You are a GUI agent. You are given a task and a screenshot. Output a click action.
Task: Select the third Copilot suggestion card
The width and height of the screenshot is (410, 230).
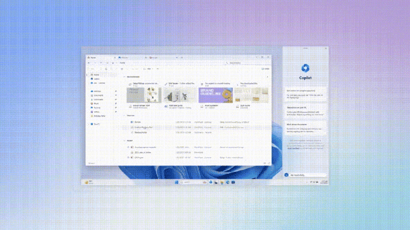click(306, 128)
